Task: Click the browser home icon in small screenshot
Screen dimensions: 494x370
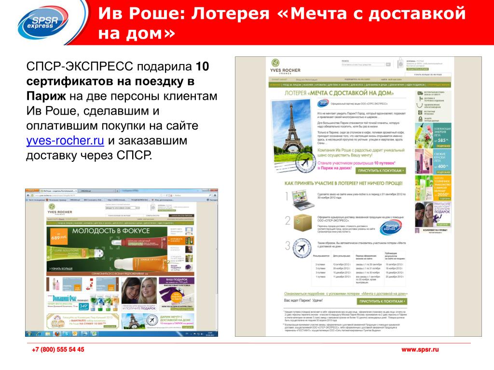Action: coord(215,196)
